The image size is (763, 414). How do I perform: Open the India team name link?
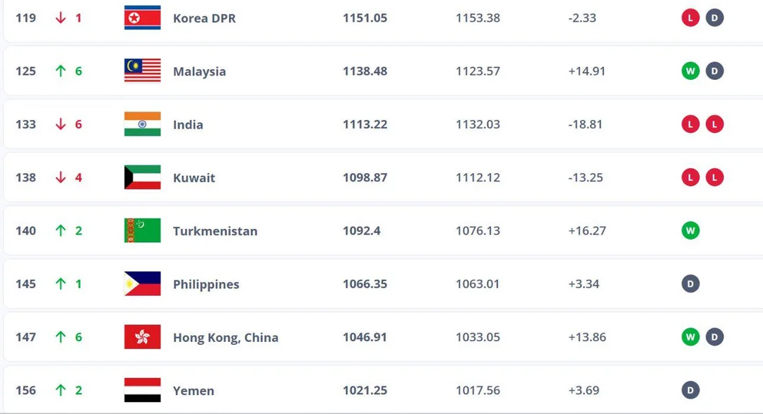pyautogui.click(x=188, y=124)
